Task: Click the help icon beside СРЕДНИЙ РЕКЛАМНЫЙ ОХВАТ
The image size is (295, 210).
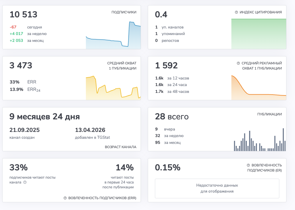Action: 239,63
